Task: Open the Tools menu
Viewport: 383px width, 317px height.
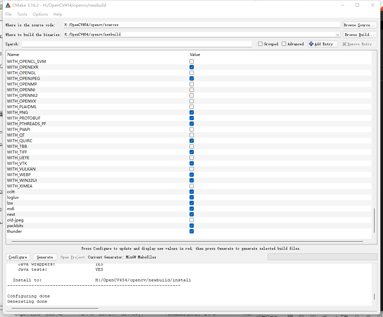Action: (x=22, y=14)
